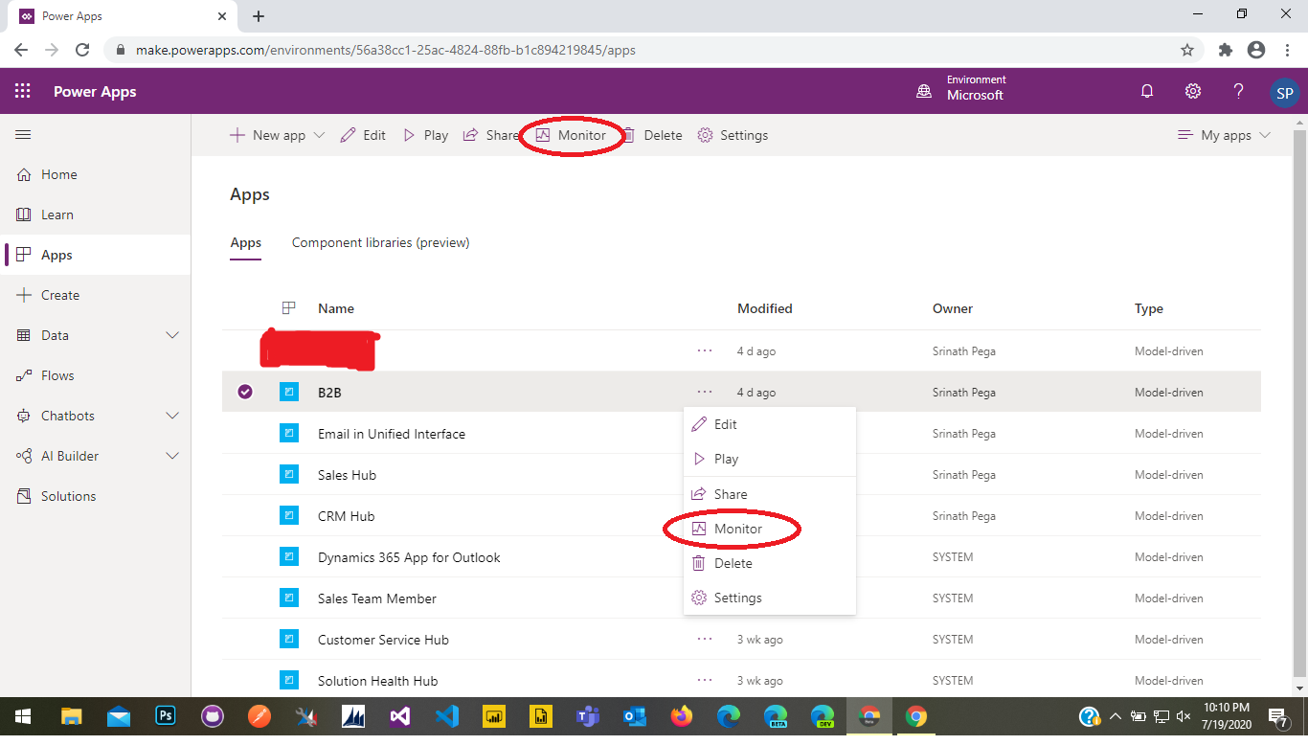The image size is (1308, 745).
Task: Switch to the Component libraries (preview) tab
Action: [x=379, y=242]
